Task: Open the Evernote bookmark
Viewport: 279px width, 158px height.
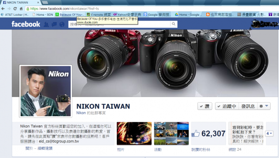Action: coord(99,14)
